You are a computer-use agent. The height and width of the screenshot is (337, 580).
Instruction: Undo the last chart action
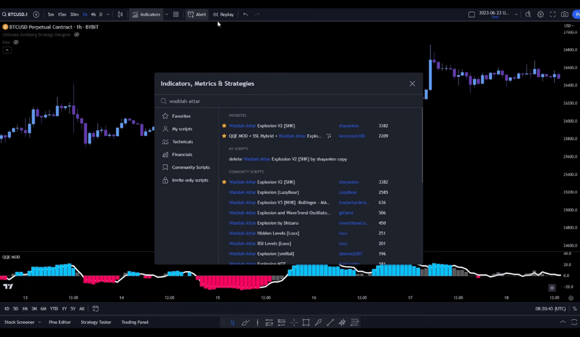(246, 14)
